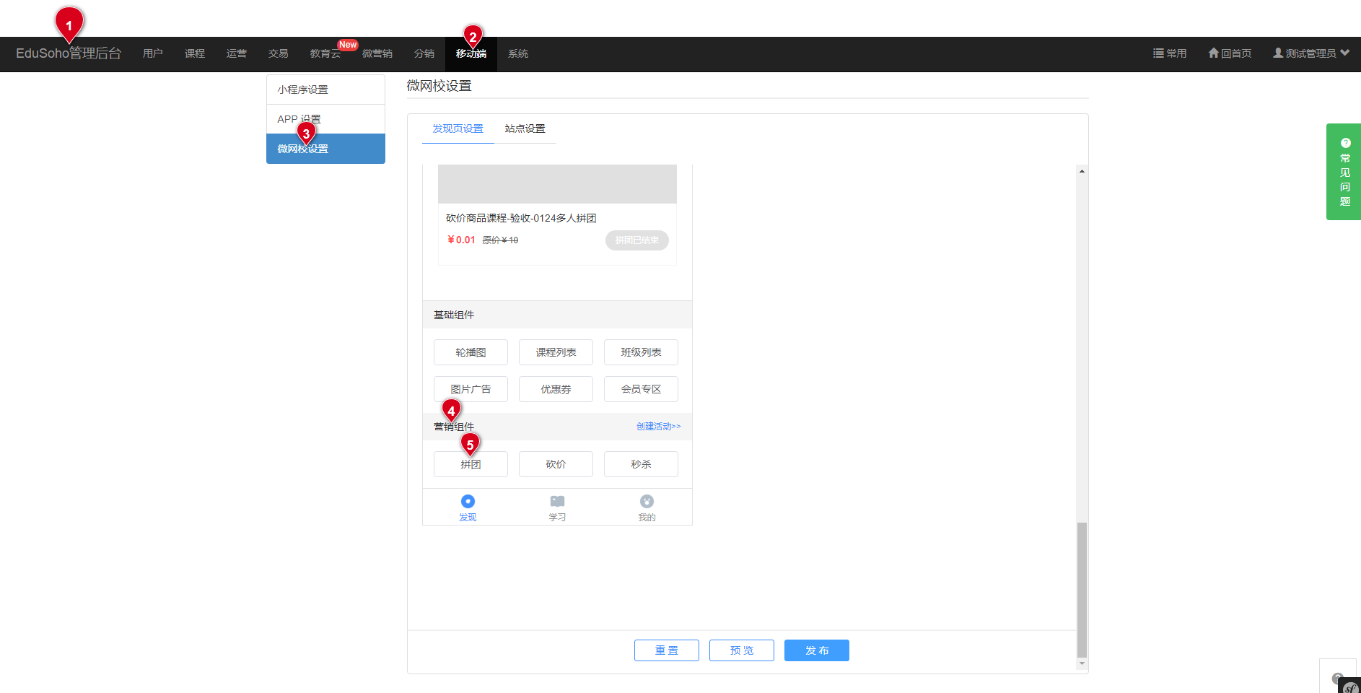This screenshot has width=1361, height=693.
Task: Add the 拼团 marketing component
Action: [x=471, y=464]
